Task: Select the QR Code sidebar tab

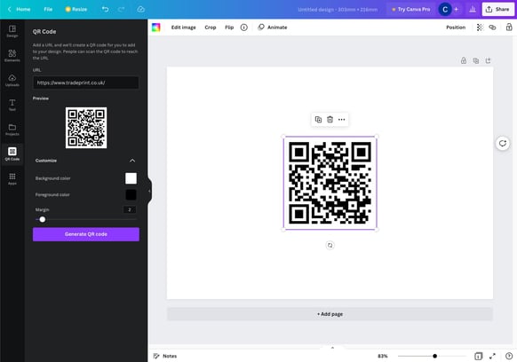Action: 12,154
